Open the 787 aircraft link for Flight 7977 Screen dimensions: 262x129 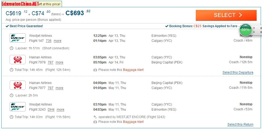coord(50,88)
